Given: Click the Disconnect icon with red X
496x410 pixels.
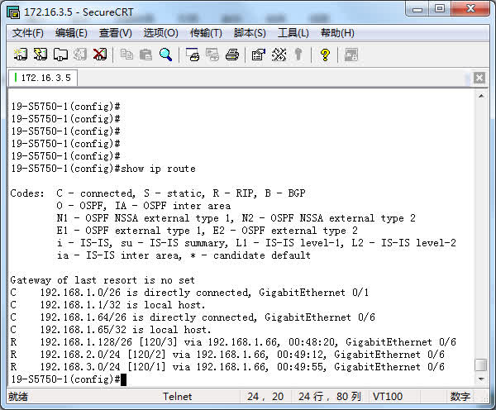Looking at the screenshot, I should pos(100,55).
